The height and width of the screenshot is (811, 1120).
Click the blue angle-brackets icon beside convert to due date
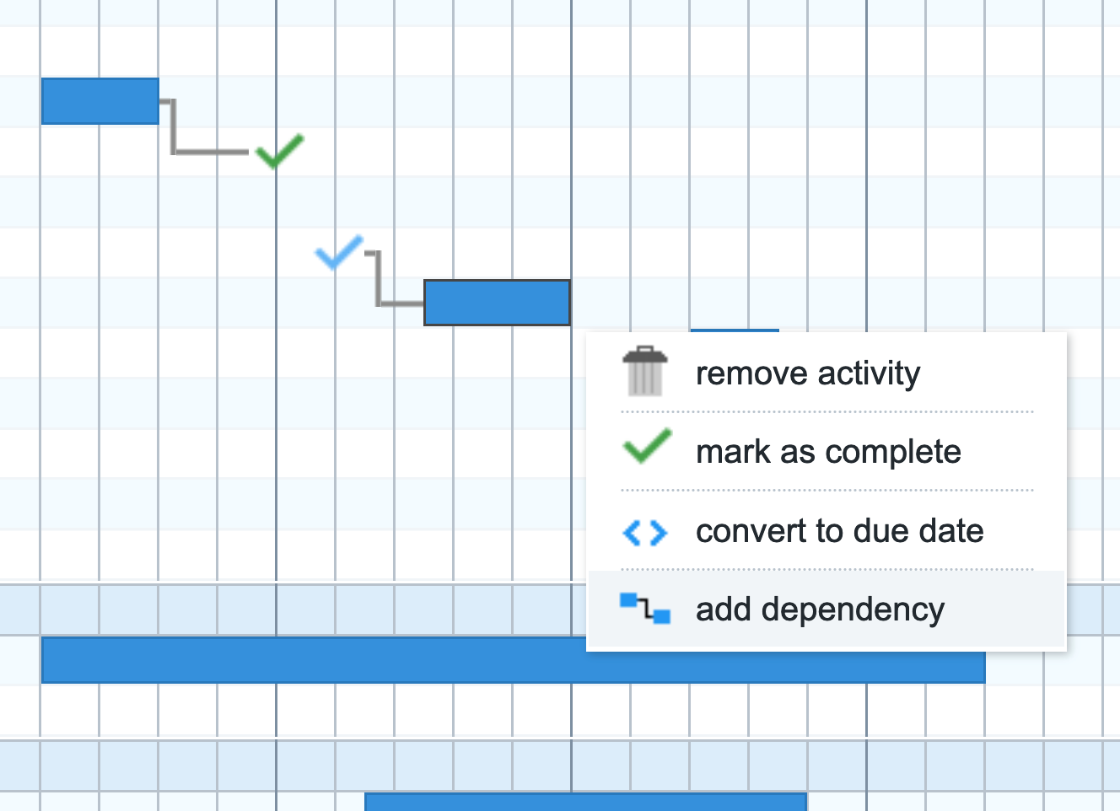coord(644,531)
